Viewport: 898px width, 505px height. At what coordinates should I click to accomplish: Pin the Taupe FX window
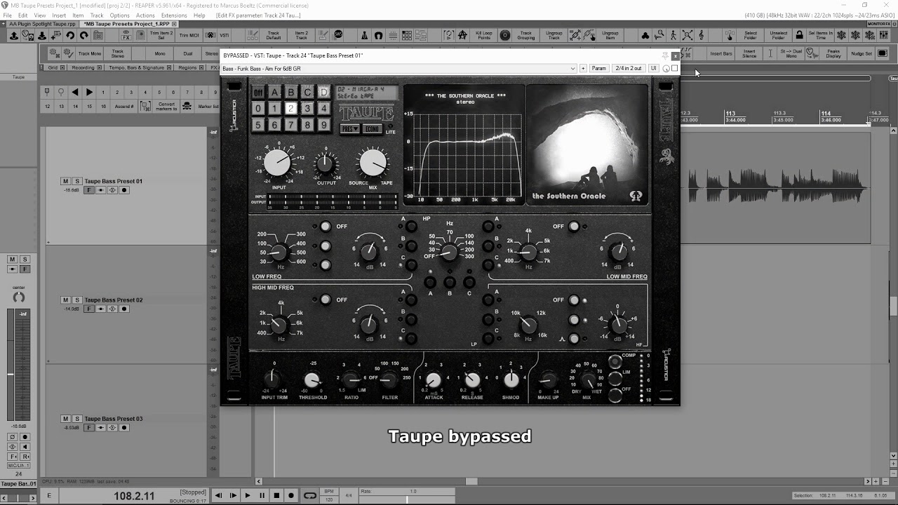pos(664,55)
